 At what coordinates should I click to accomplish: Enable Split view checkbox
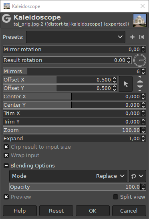115,197
